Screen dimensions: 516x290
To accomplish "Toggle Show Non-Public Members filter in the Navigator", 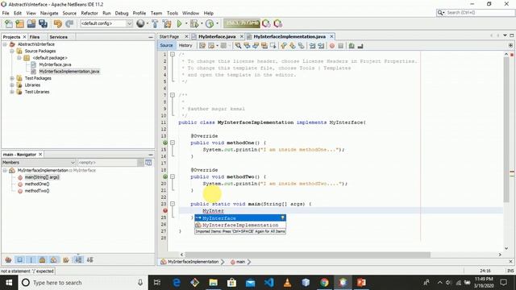I will (x=43, y=259).
